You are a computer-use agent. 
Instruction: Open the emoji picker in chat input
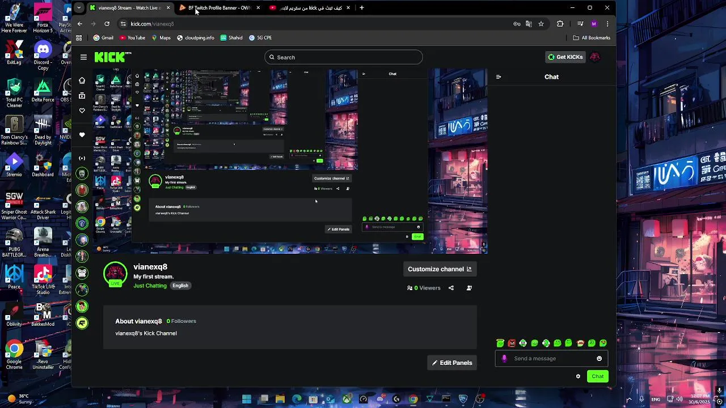[599, 359]
